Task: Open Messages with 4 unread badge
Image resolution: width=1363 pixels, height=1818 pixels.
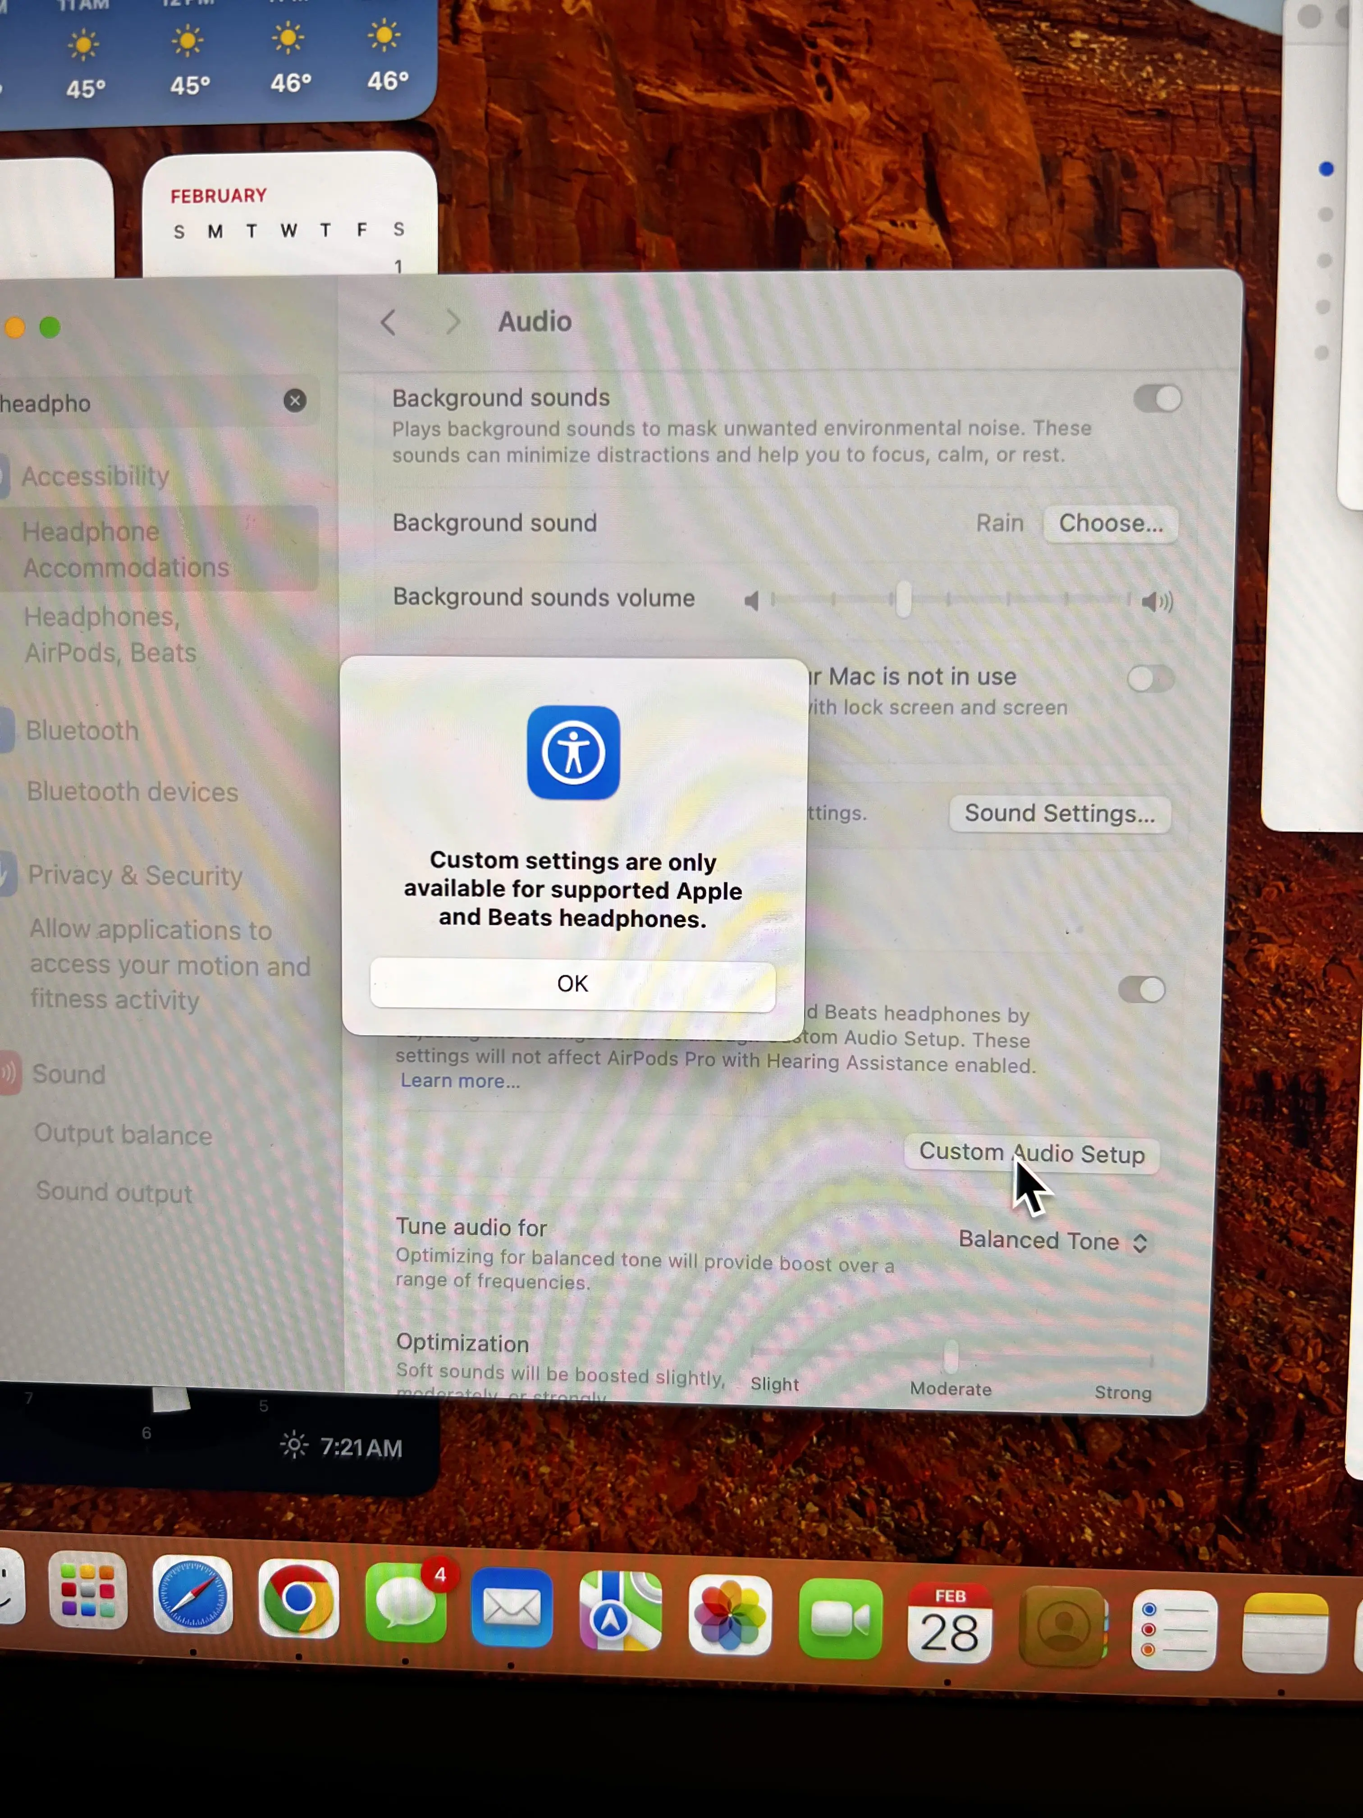Action: [406, 1603]
